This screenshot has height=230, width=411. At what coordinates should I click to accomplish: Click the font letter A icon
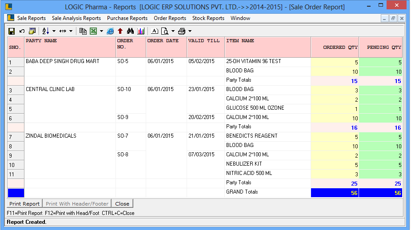pyautogui.click(x=155, y=32)
